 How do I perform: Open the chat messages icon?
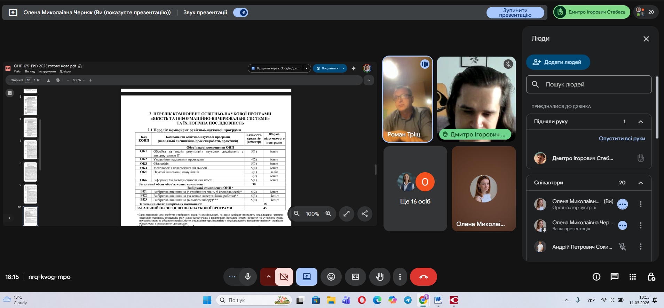[x=615, y=277]
